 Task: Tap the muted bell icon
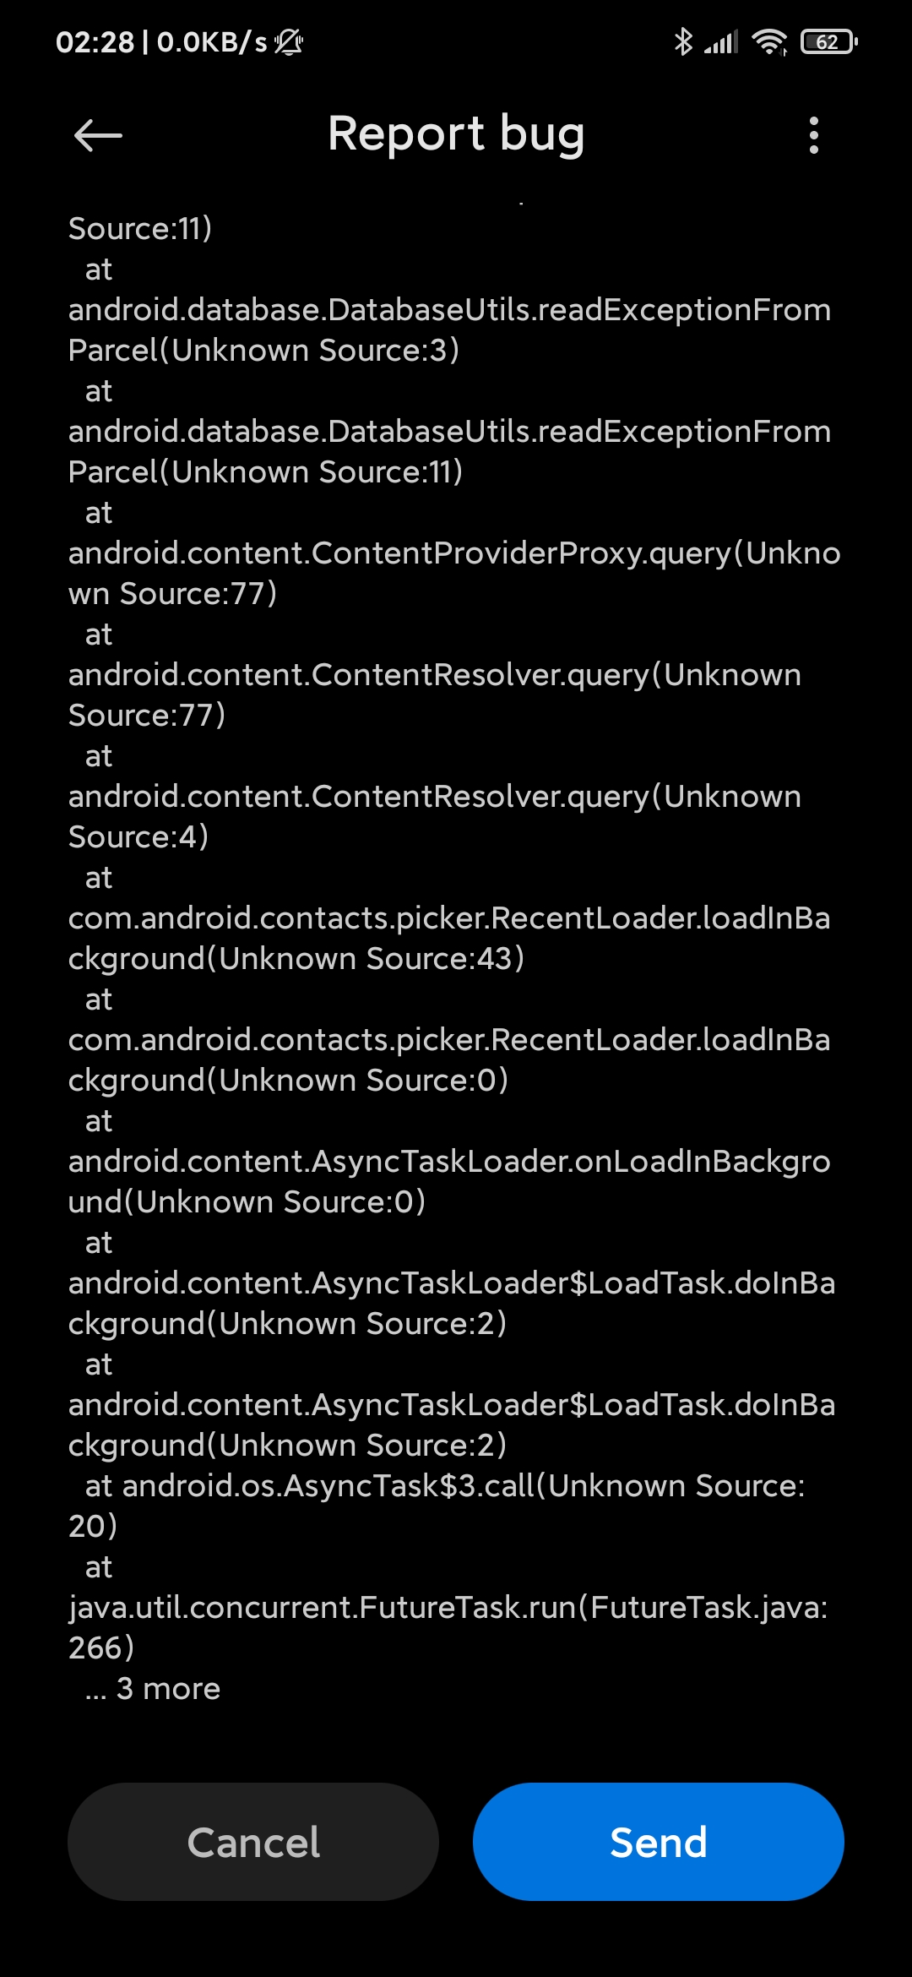289,41
